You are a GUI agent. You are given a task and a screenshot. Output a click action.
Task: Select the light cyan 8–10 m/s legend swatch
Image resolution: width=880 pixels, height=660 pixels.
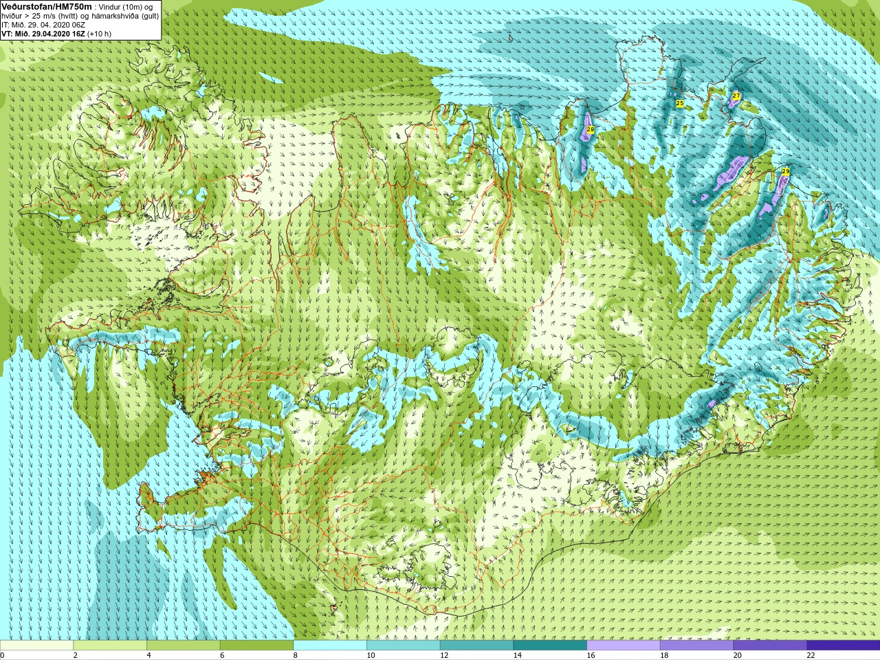330,646
